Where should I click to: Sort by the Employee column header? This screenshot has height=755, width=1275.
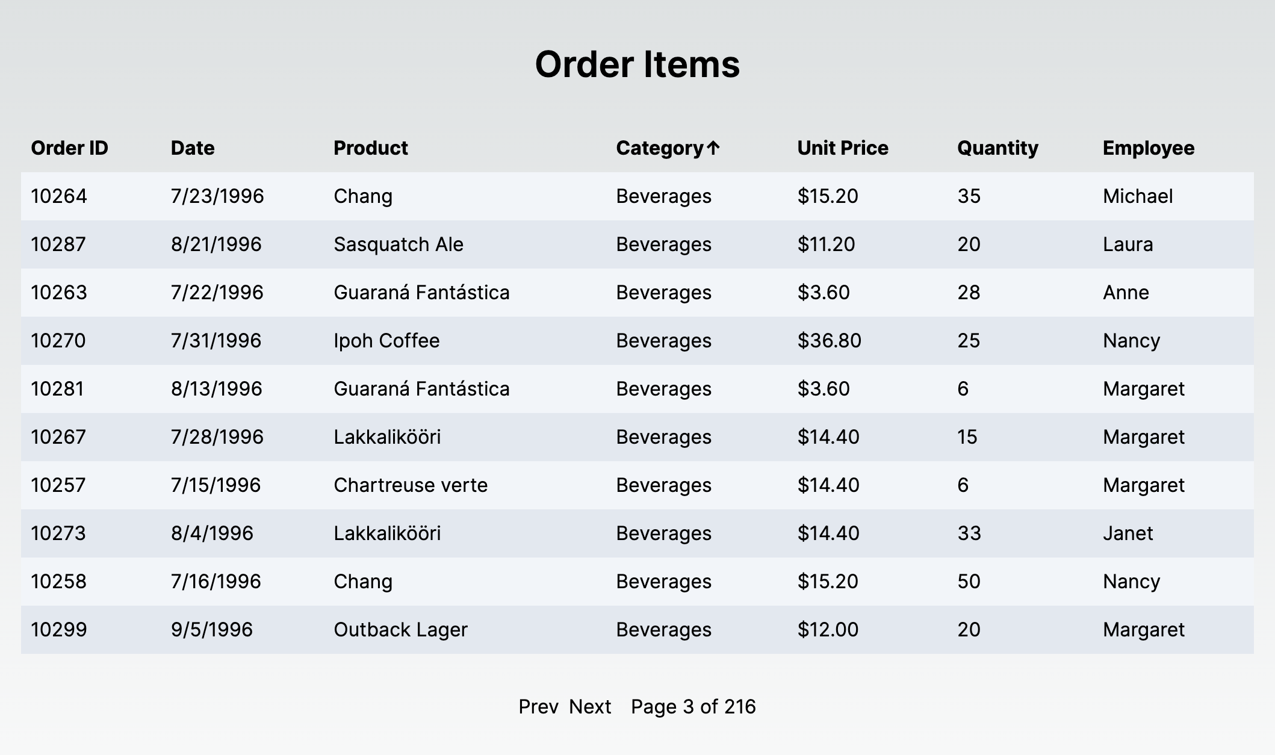1147,148
